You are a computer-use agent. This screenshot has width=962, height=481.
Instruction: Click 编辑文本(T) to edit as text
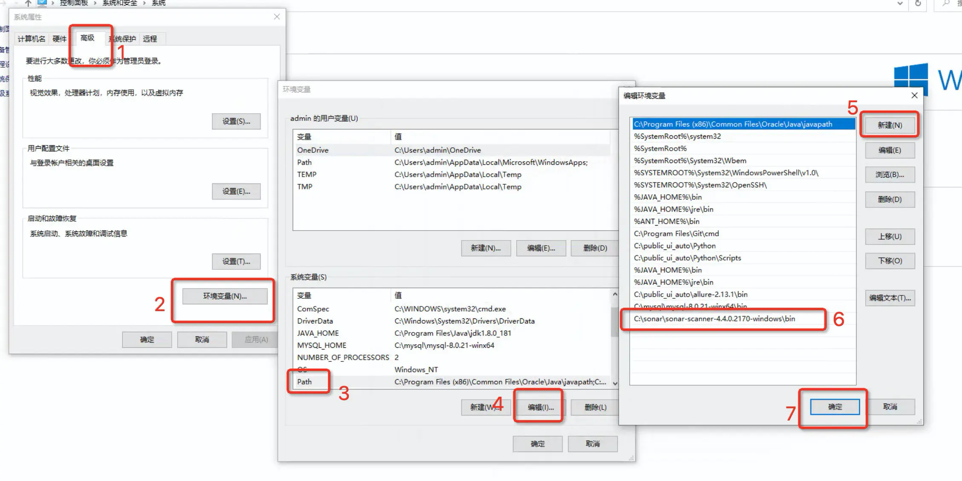point(890,298)
